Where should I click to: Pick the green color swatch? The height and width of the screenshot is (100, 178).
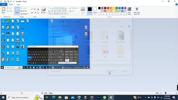pyautogui.click(x=117, y=8)
